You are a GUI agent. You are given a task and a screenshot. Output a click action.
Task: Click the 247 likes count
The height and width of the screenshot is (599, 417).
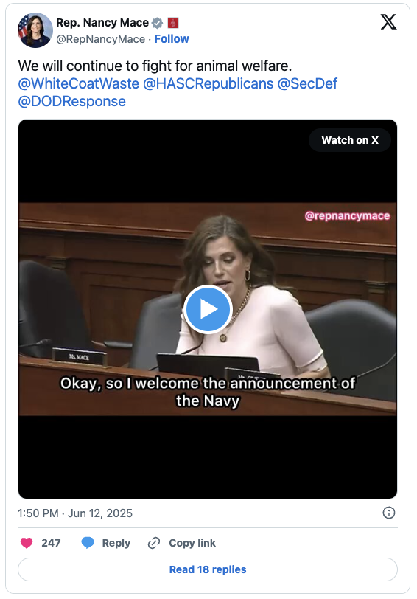(51, 543)
